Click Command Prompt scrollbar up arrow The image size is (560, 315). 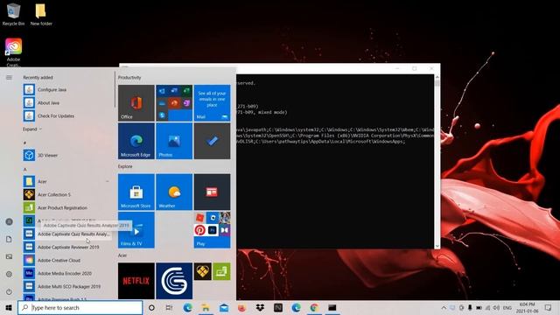(x=437, y=77)
